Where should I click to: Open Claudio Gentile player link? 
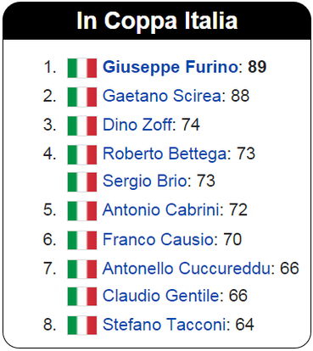point(161,296)
